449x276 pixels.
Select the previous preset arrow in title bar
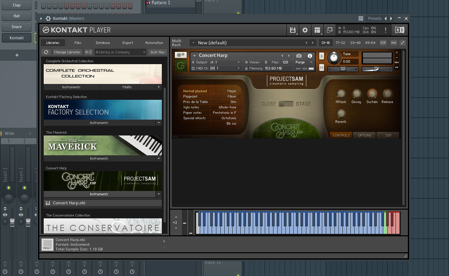coord(385,18)
